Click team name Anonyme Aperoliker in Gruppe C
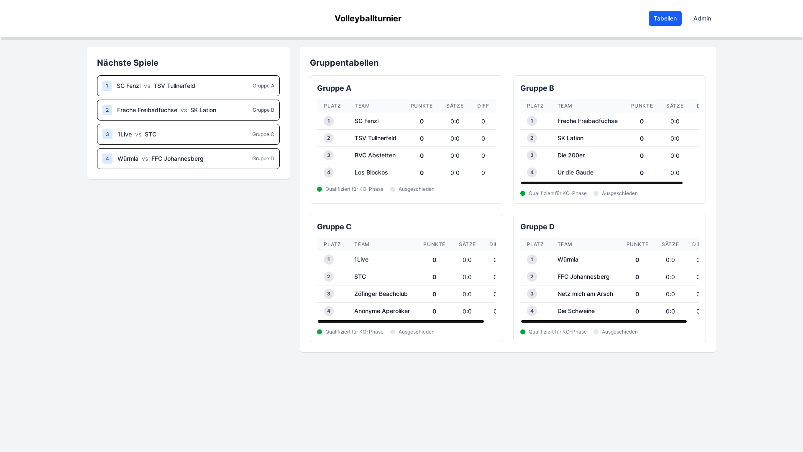Image resolution: width=803 pixels, height=452 pixels. coord(382,311)
